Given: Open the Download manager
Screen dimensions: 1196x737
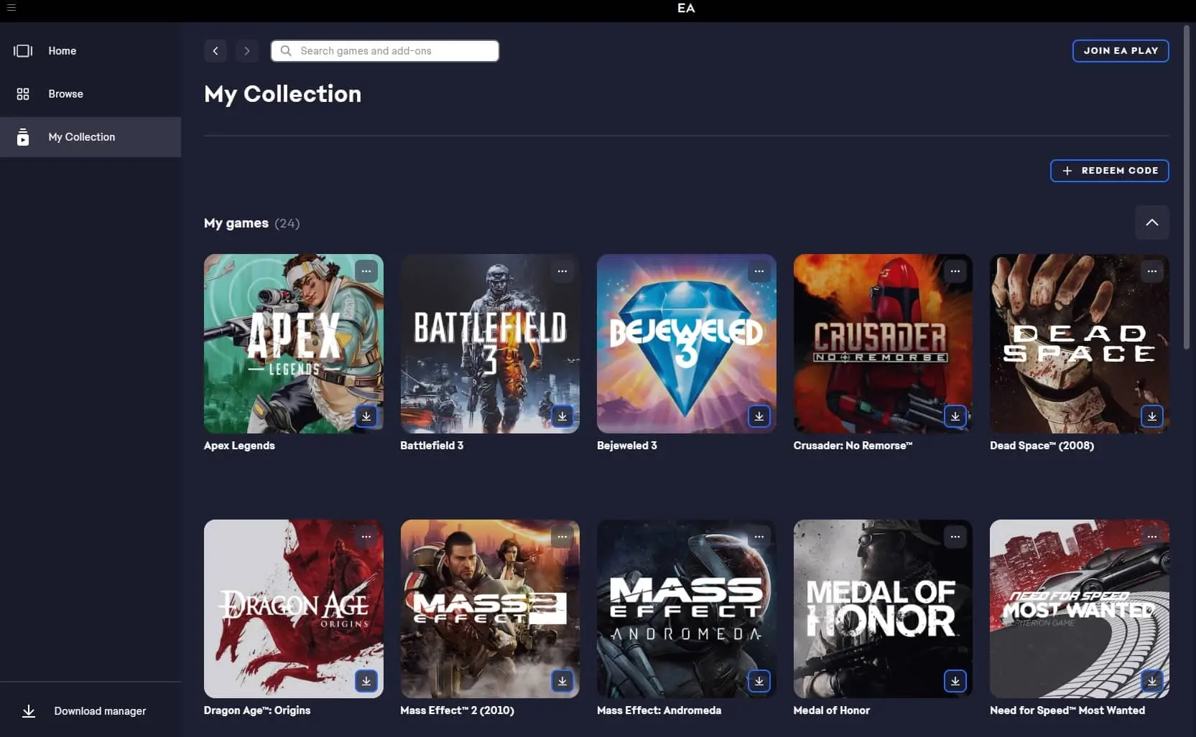Looking at the screenshot, I should click(91, 711).
